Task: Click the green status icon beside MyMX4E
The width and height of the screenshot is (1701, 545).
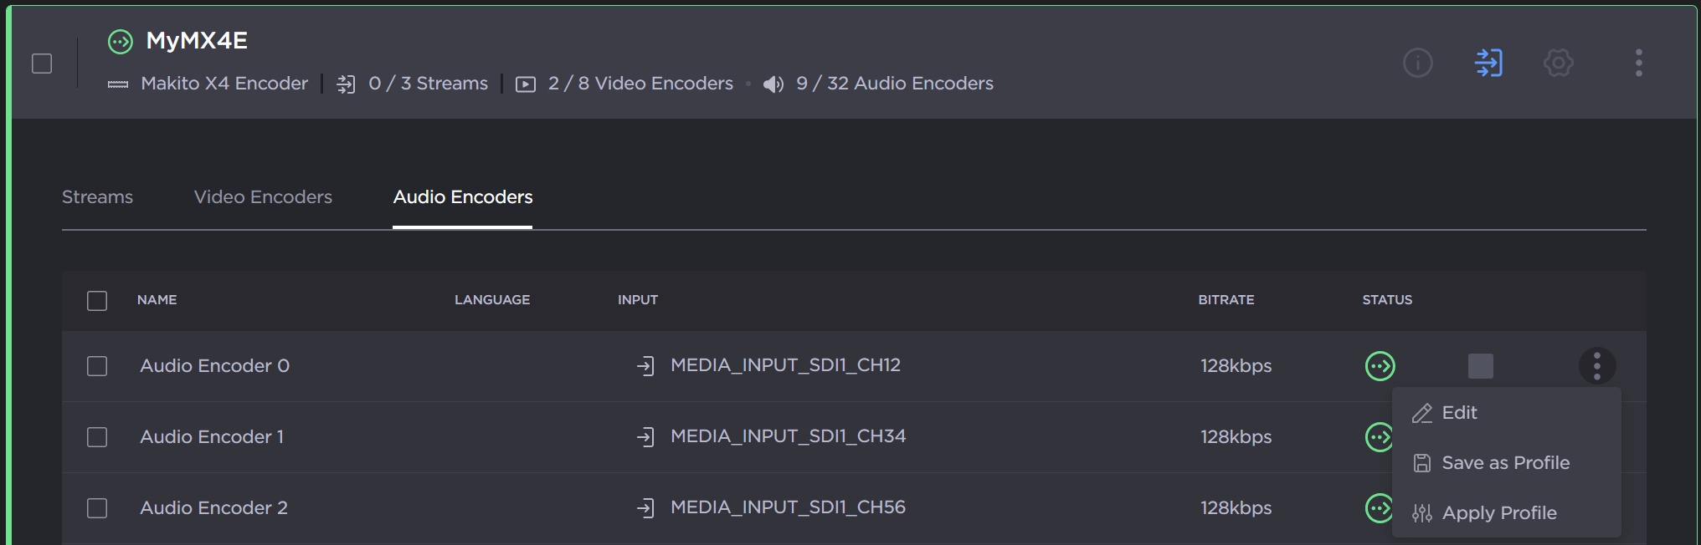Action: pos(121,41)
